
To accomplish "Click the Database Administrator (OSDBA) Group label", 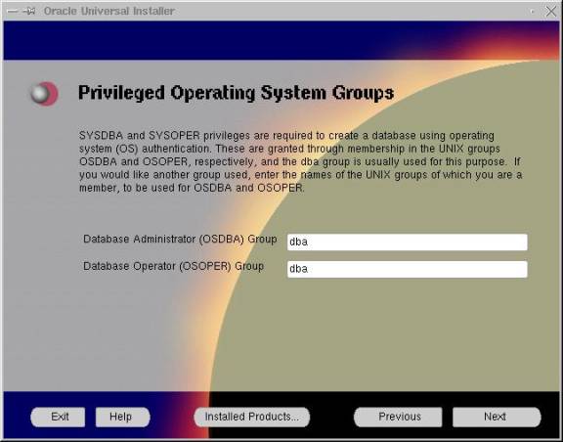I will tap(180, 240).
